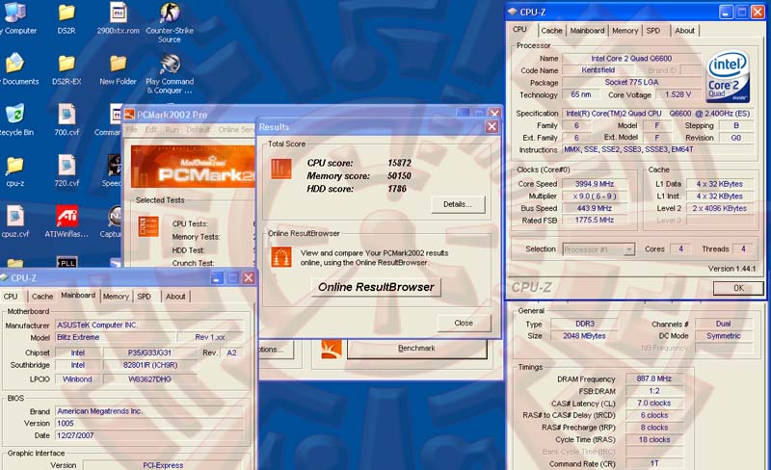
Task: Open the My Computer desktop icon
Action: coord(14,13)
